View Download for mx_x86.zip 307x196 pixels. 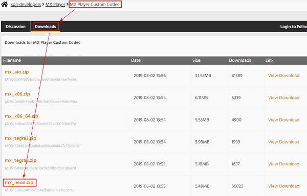[x=283, y=97]
